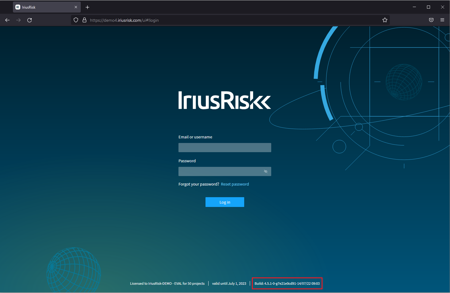Image resolution: width=450 pixels, height=293 pixels.
Task: Open a new browser tab with the plus button
Action: point(87,7)
